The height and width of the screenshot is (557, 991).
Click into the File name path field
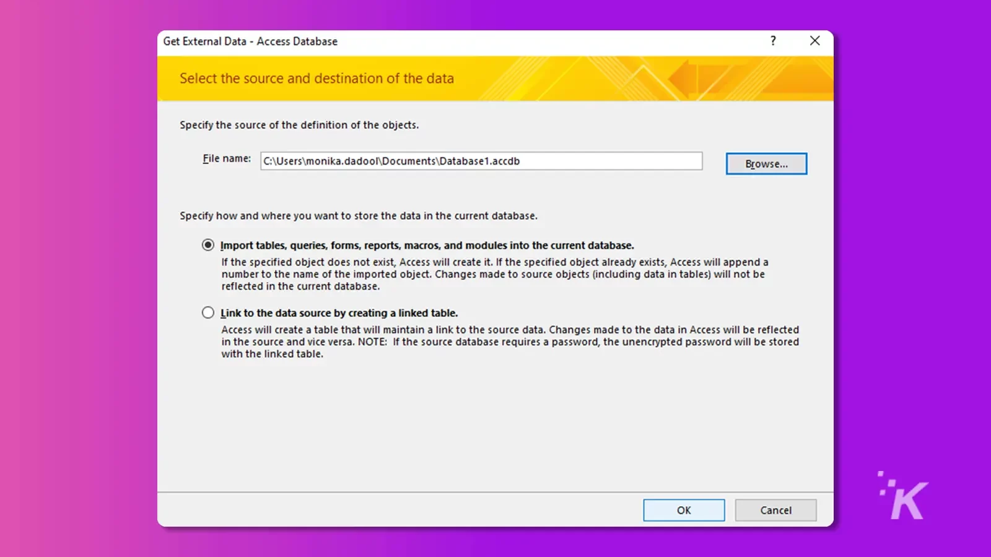[481, 161]
